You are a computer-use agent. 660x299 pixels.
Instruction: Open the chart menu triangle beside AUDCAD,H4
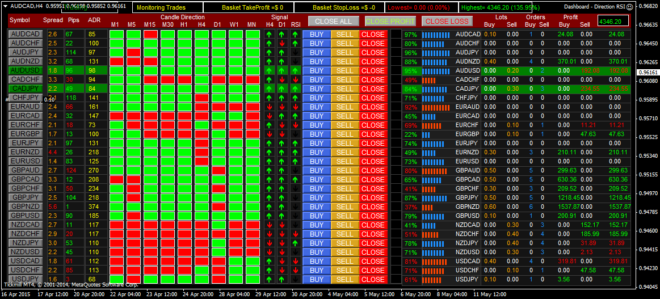5,6
